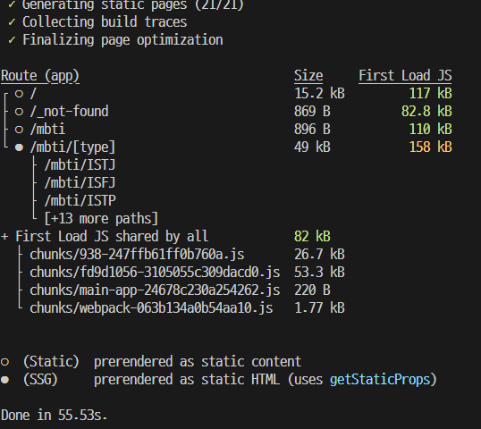The height and width of the screenshot is (429, 481).
Task: Click the '117 kB' first load value
Action: 430,94
